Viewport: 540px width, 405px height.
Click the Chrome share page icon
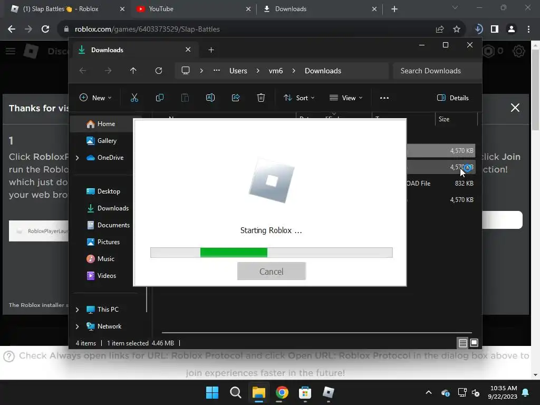point(440,30)
